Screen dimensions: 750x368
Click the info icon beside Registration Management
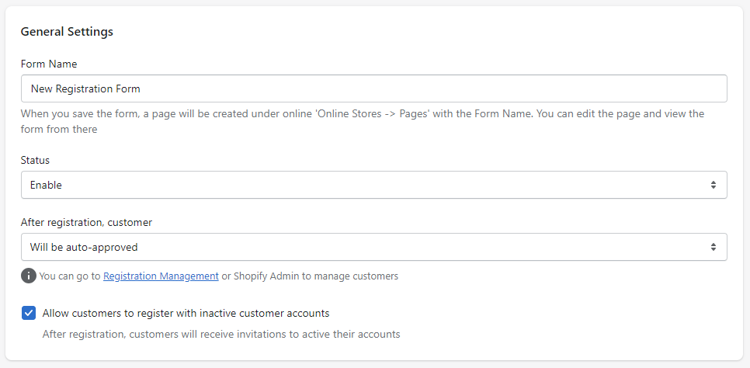coord(29,276)
